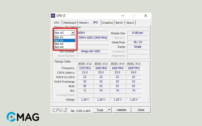Collapse the memory slot dropdown arrow
The width and height of the screenshot is (202, 126).
click(73, 33)
